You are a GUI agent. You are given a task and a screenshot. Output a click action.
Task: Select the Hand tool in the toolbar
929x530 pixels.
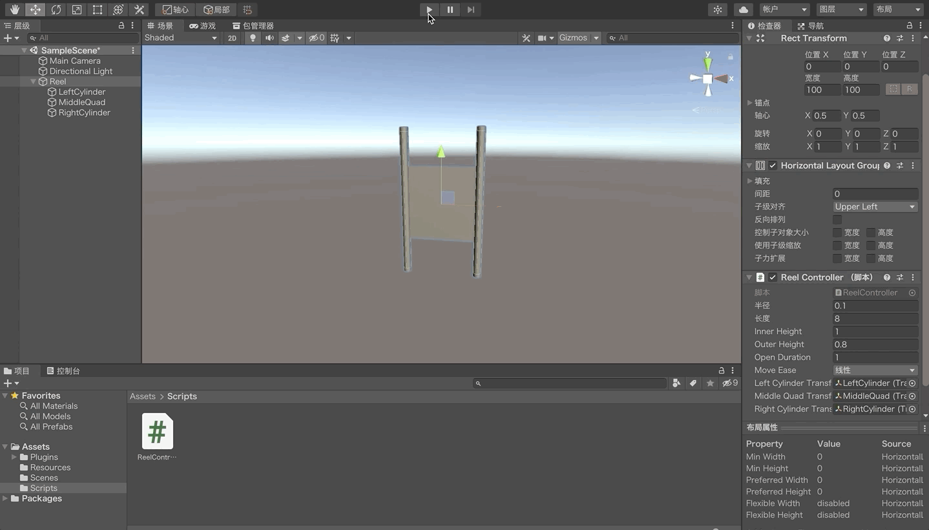14,10
